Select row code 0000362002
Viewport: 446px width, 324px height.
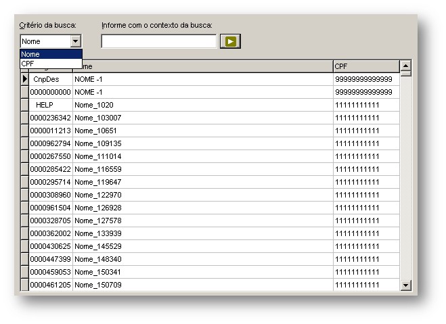pyautogui.click(x=51, y=233)
